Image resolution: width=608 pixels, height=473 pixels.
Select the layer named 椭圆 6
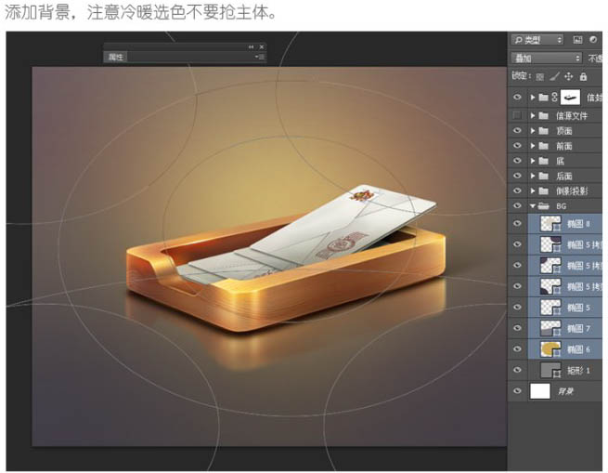pos(578,349)
